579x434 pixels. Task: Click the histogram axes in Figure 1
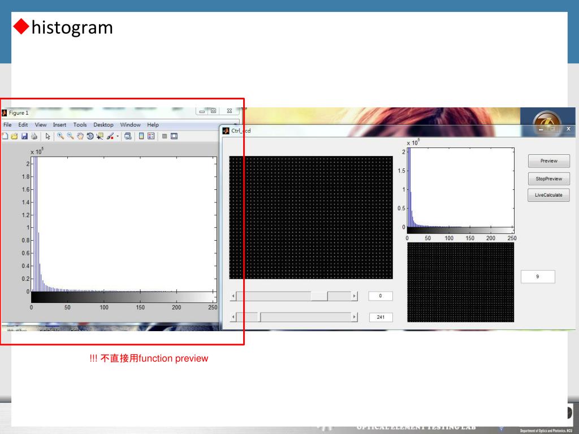point(124,224)
